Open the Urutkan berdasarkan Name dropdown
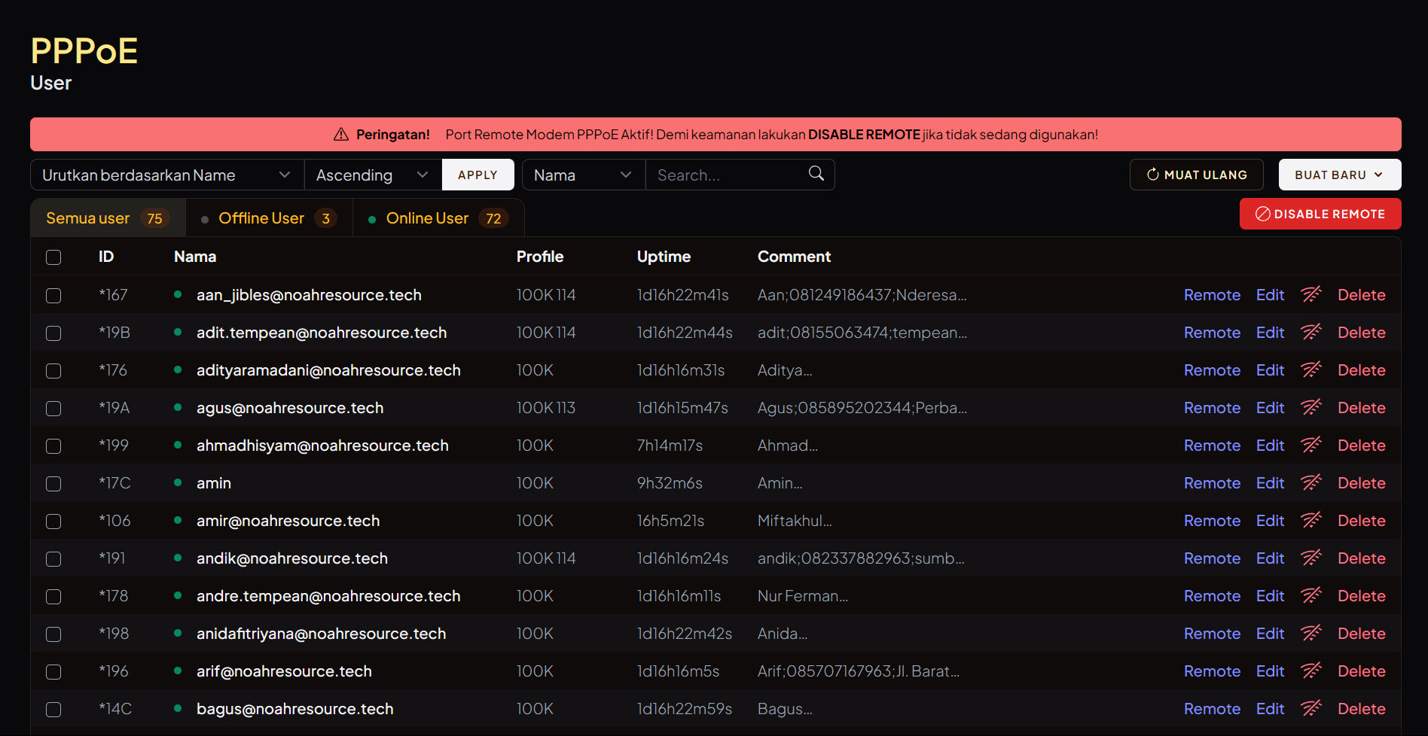 pyautogui.click(x=166, y=175)
